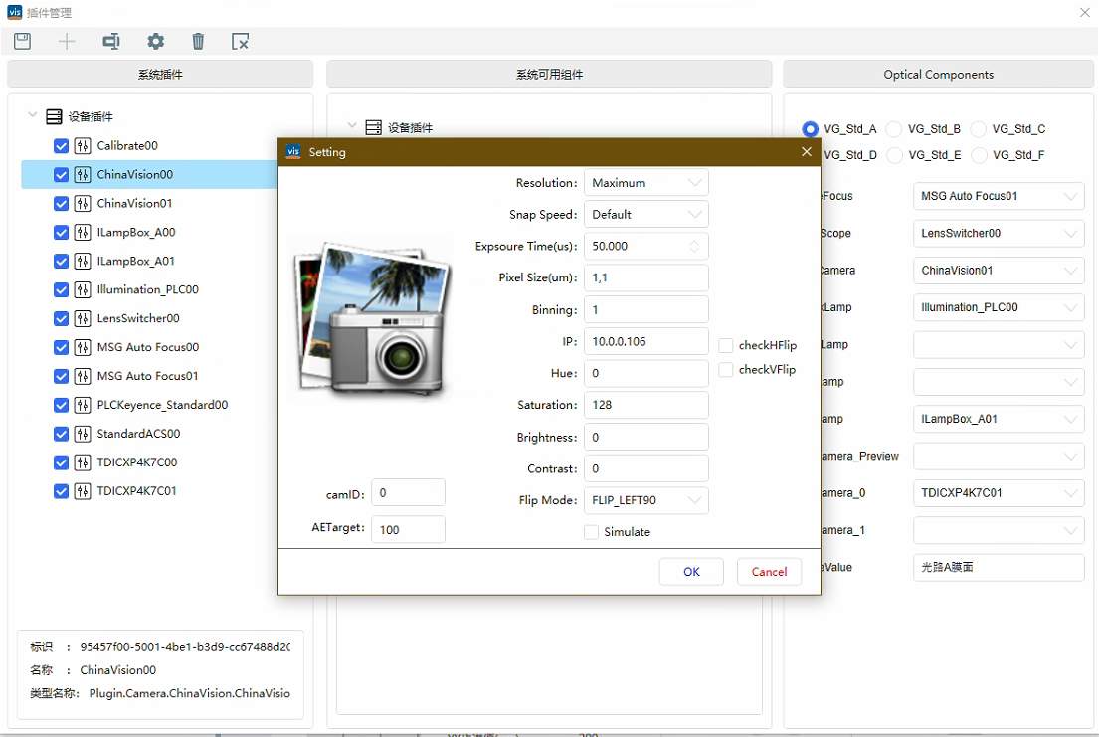Select the VG_Std_A radio button

click(x=811, y=129)
